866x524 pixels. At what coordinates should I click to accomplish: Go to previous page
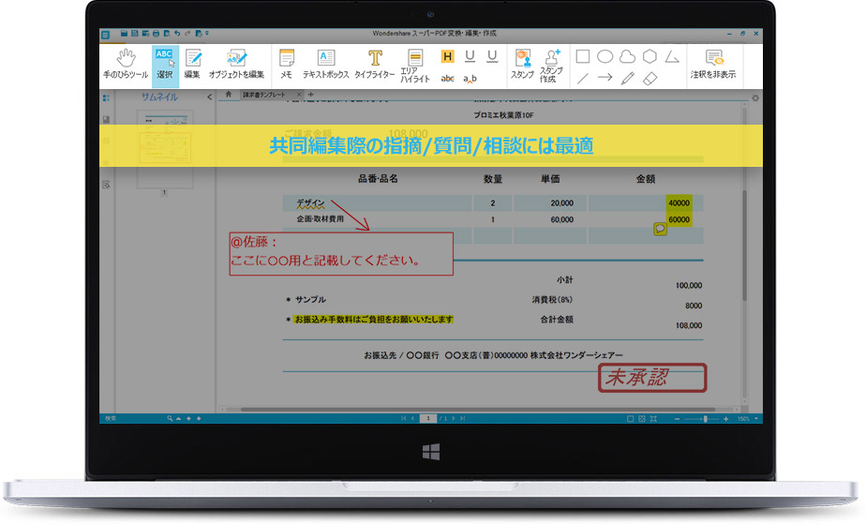pyautogui.click(x=412, y=418)
